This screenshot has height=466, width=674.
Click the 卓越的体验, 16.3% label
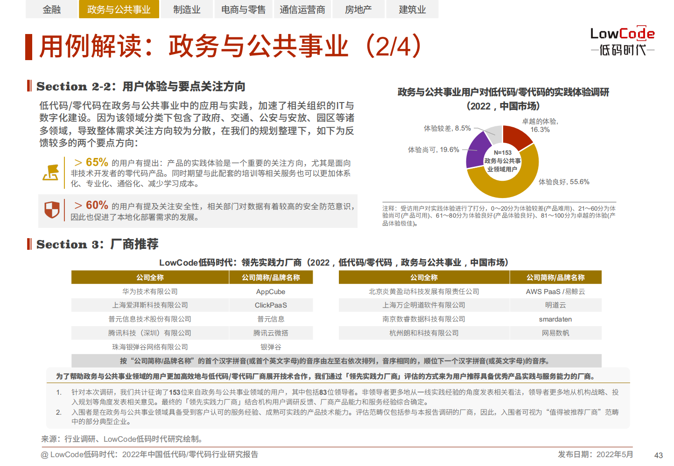[x=540, y=125]
